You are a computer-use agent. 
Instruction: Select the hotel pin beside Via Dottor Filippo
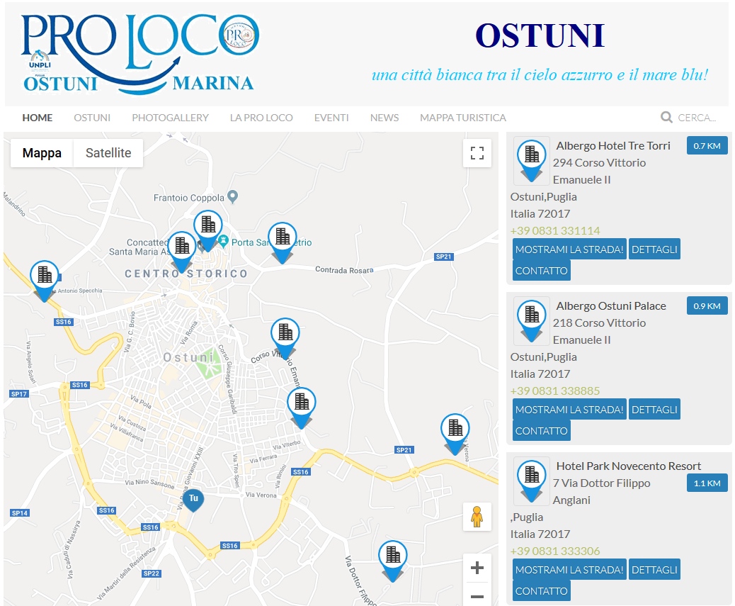coord(393,561)
